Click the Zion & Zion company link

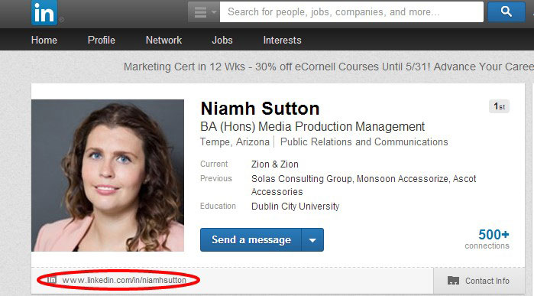[x=275, y=164]
